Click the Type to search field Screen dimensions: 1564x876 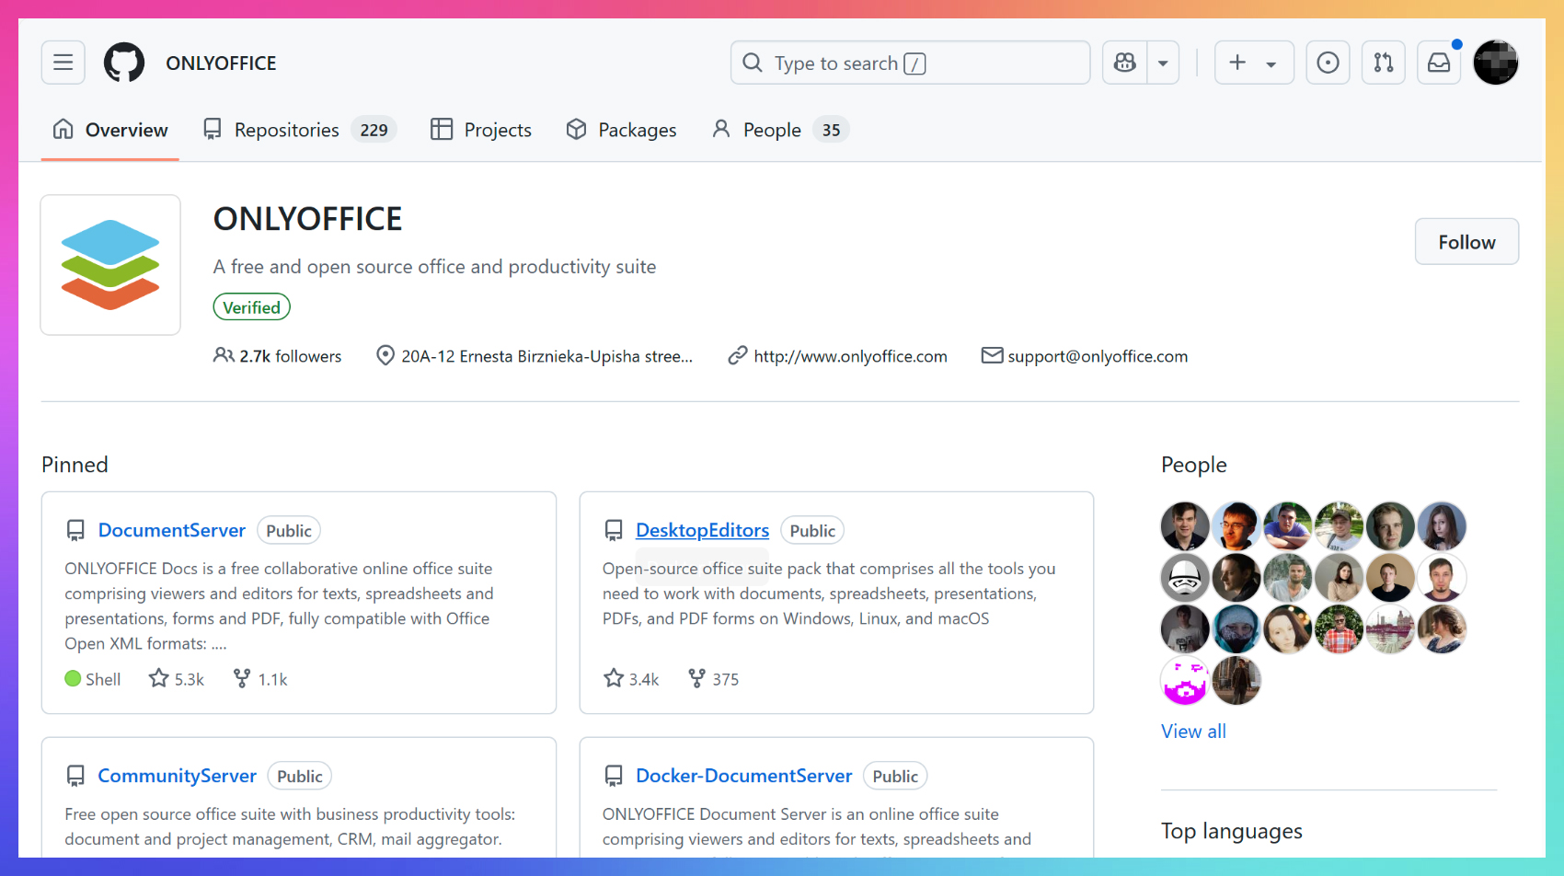click(910, 63)
